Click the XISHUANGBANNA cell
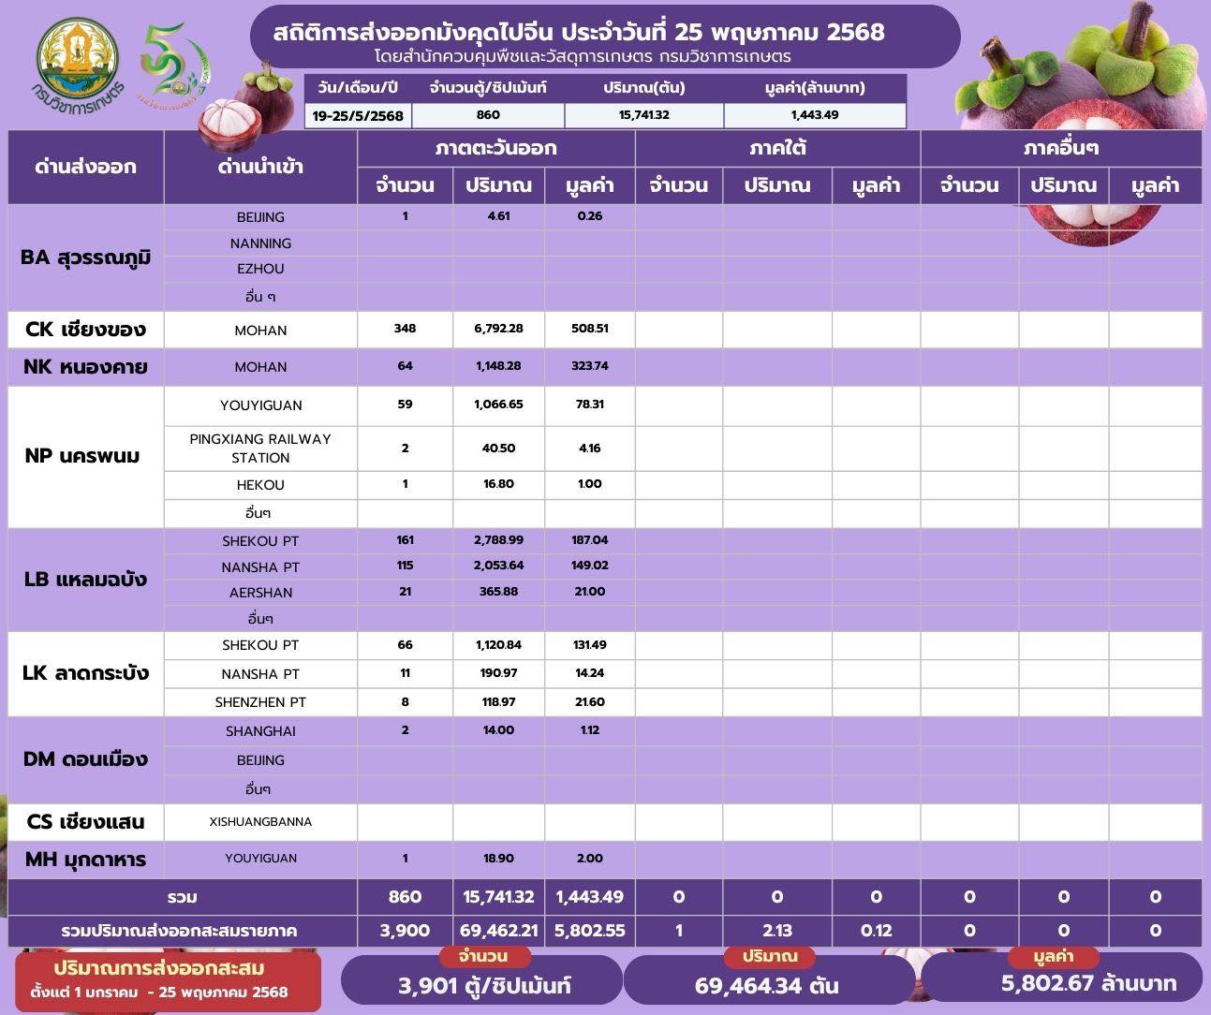1211x1015 pixels. click(x=260, y=822)
